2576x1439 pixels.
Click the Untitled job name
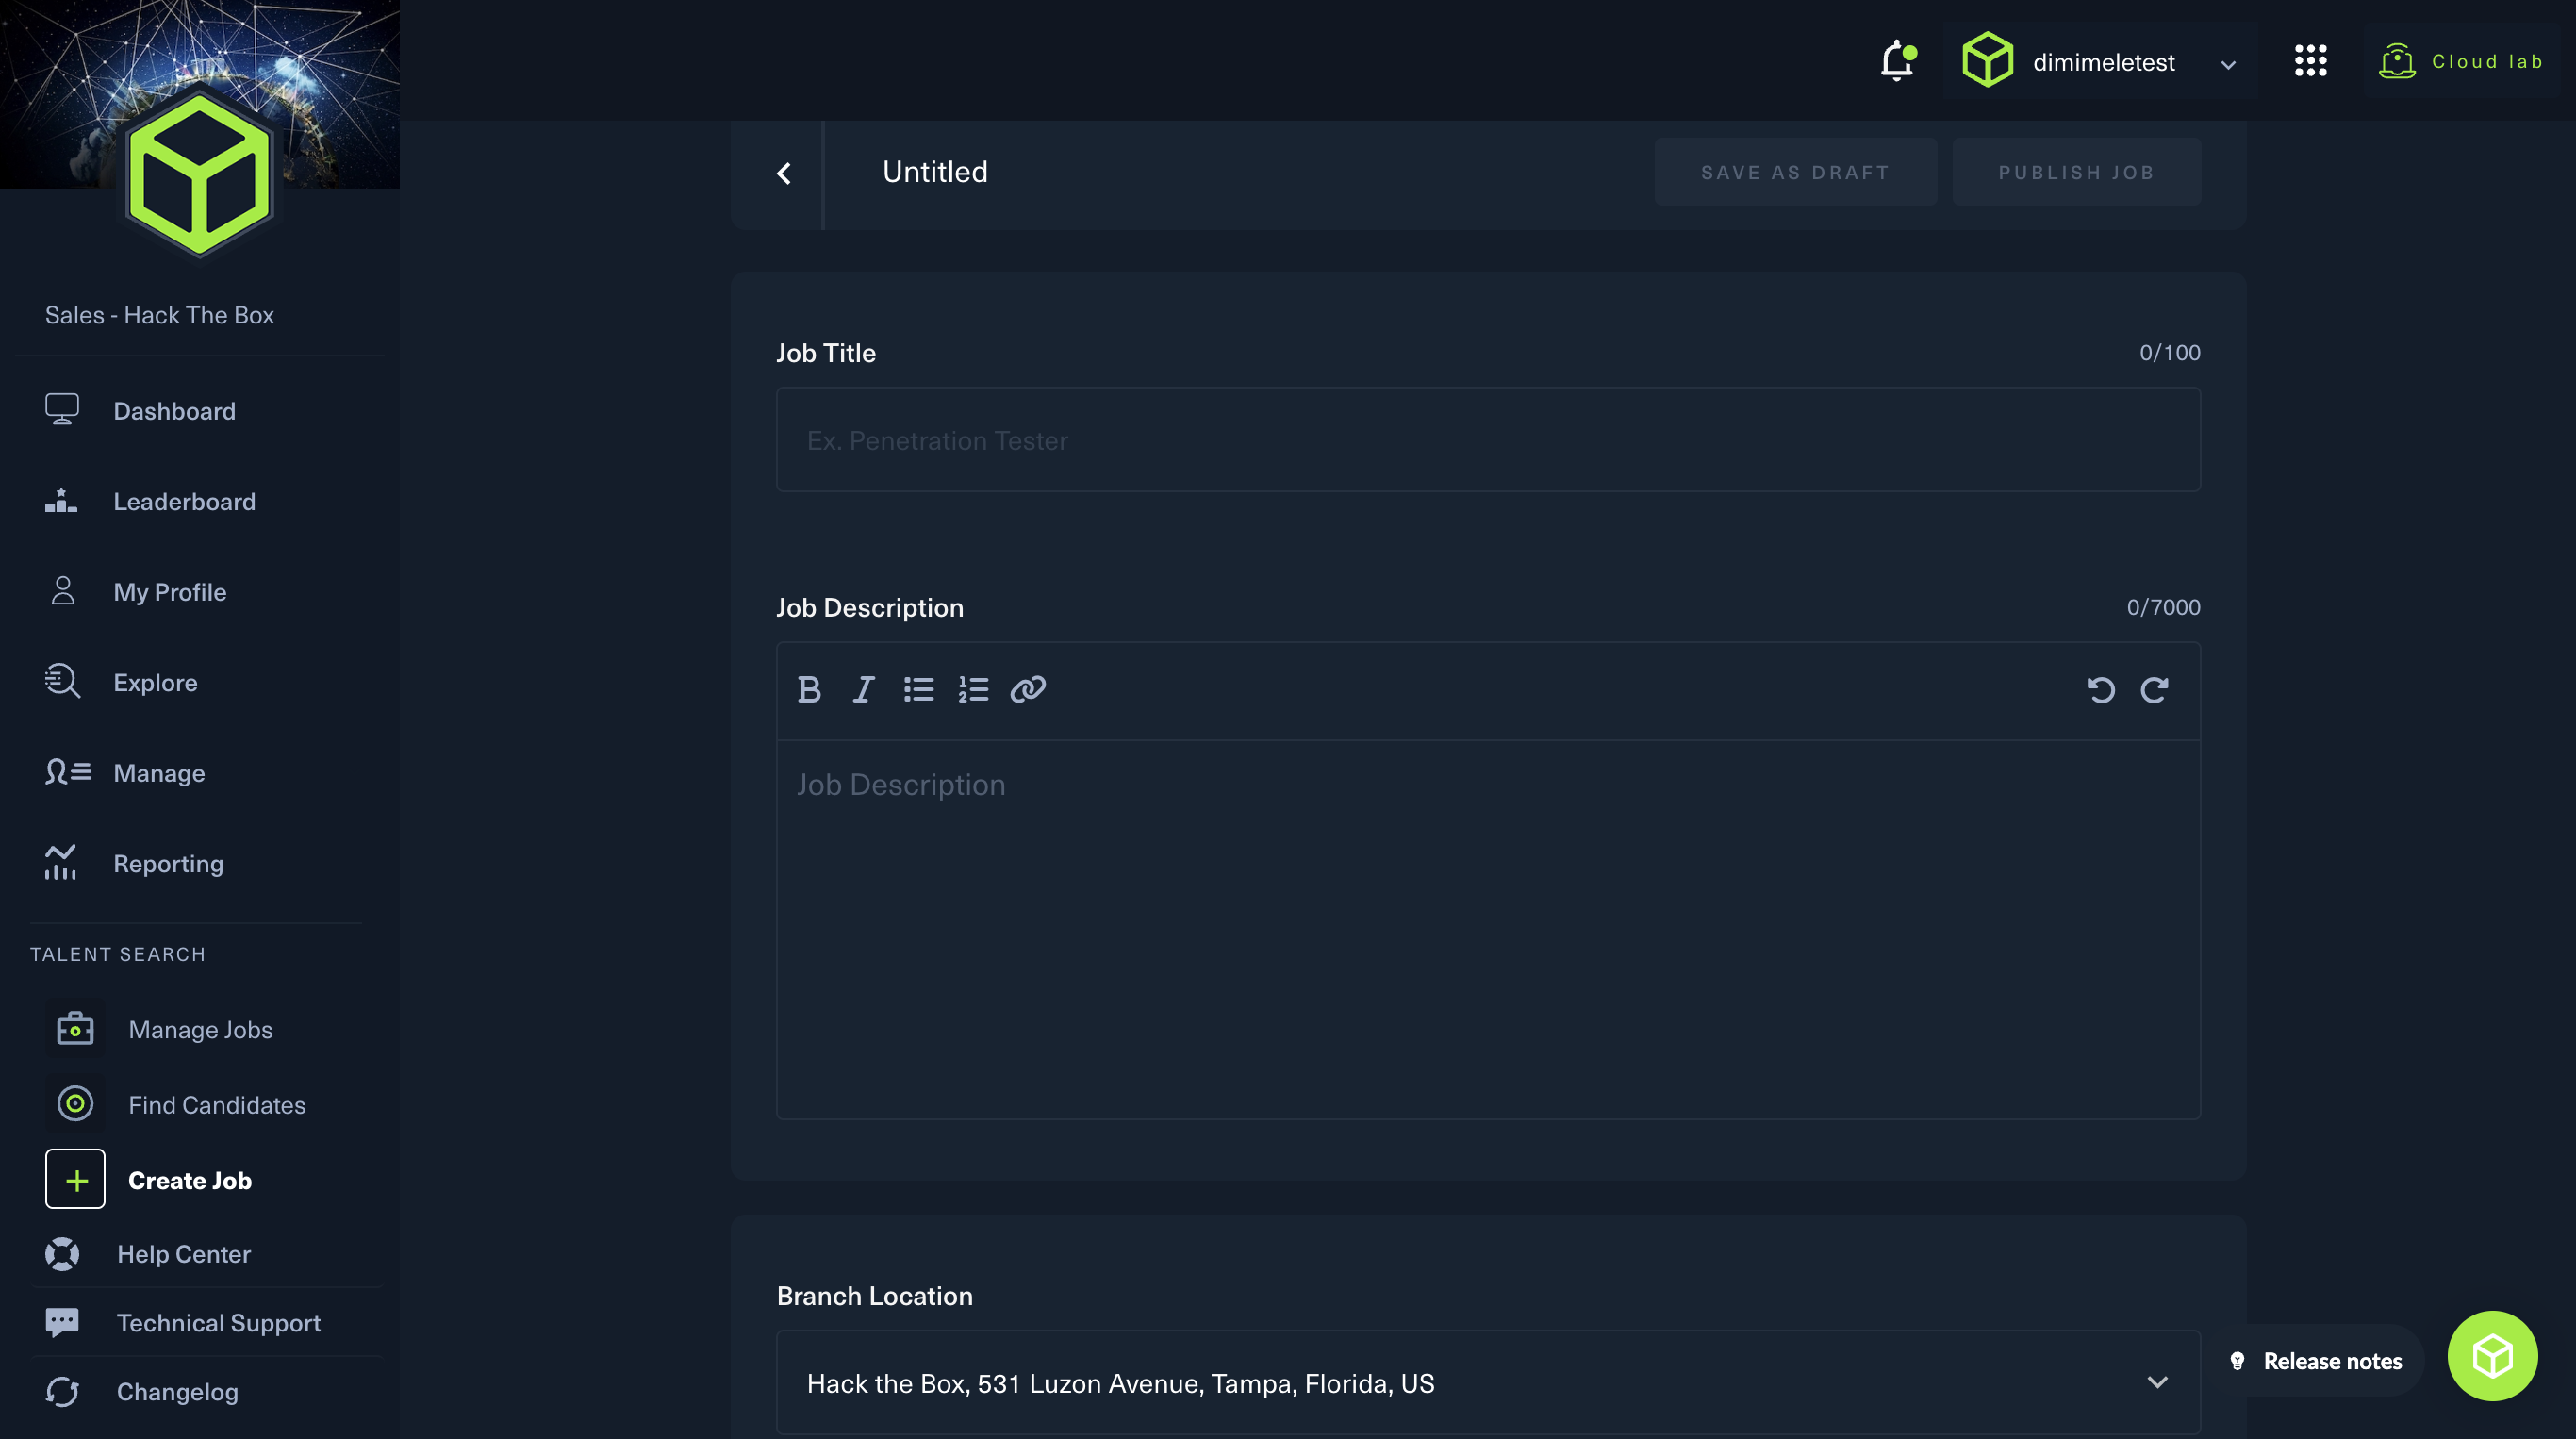[935, 172]
